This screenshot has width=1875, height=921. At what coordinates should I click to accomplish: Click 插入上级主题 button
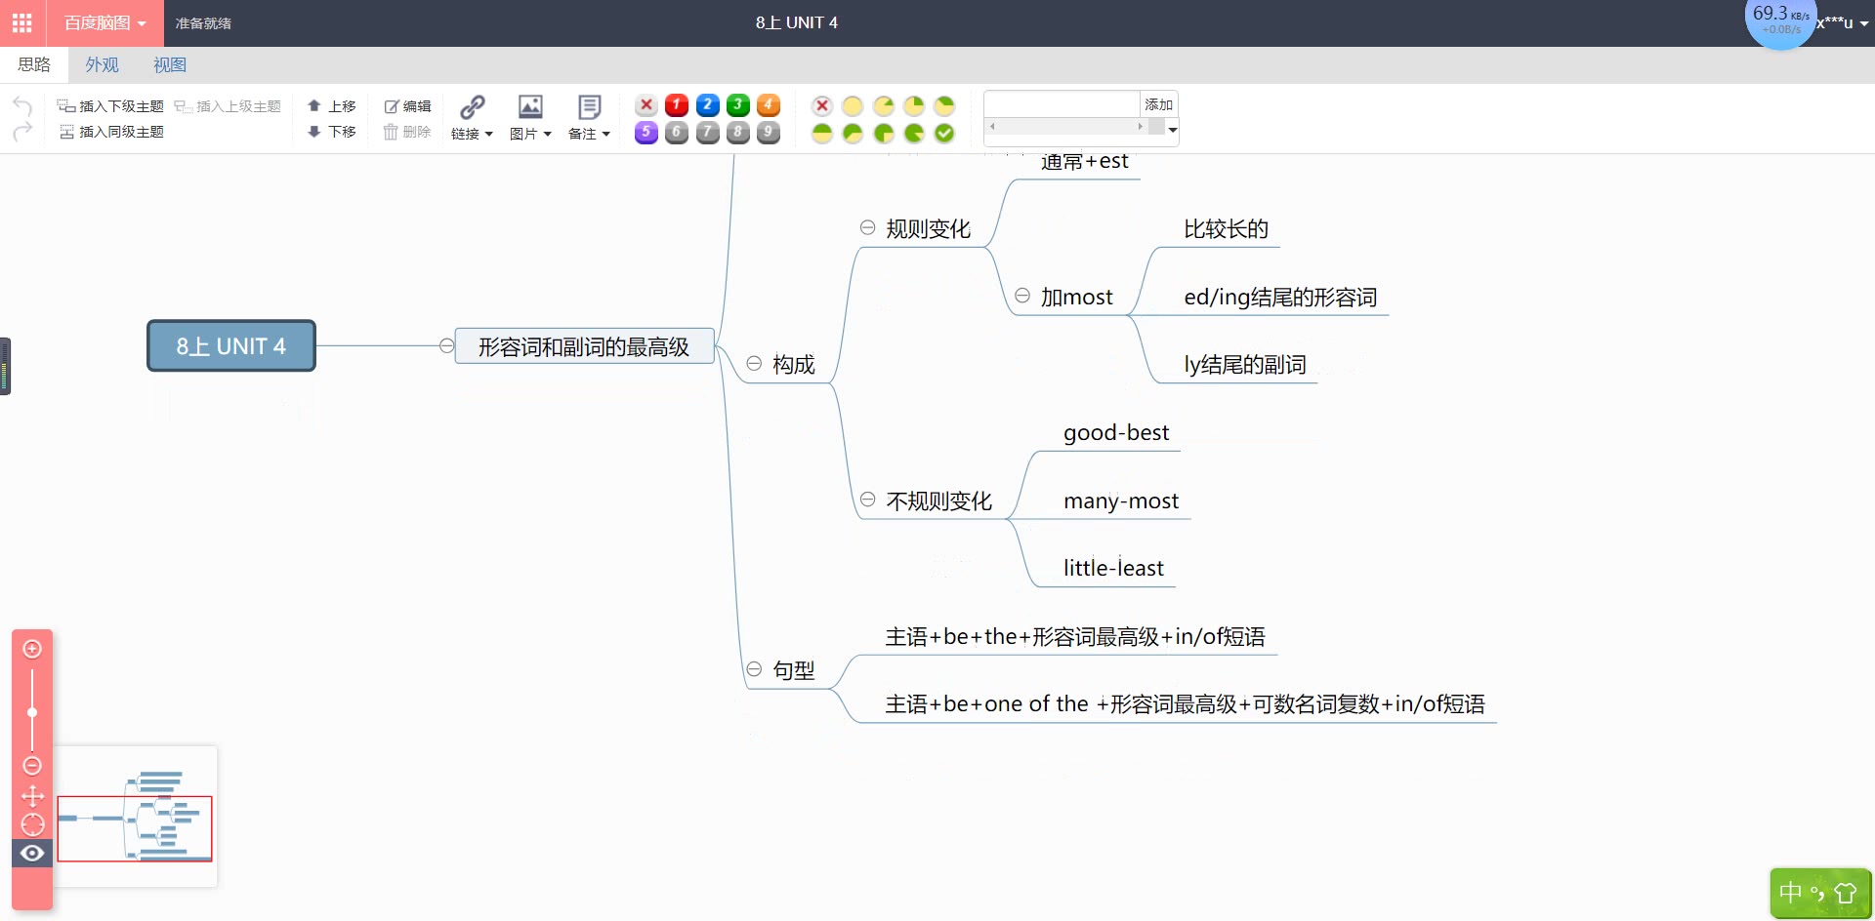click(x=228, y=106)
